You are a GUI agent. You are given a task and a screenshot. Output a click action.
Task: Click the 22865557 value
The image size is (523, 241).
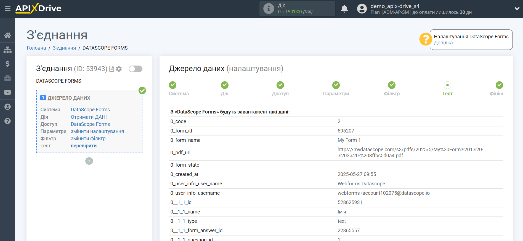[349, 231]
